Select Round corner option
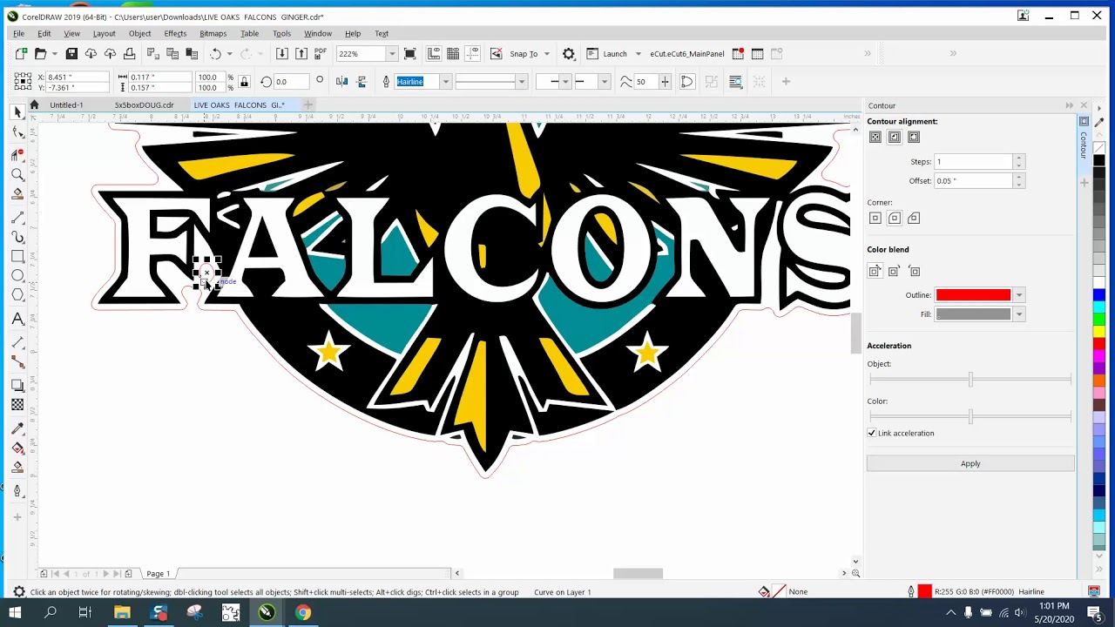Screen dimensions: 1115x627 (x=895, y=218)
